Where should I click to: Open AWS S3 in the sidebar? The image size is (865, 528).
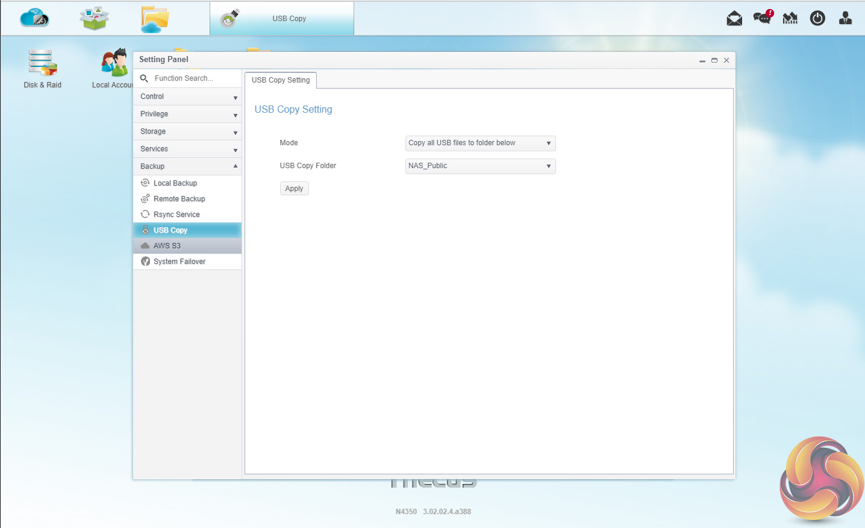[x=187, y=246]
